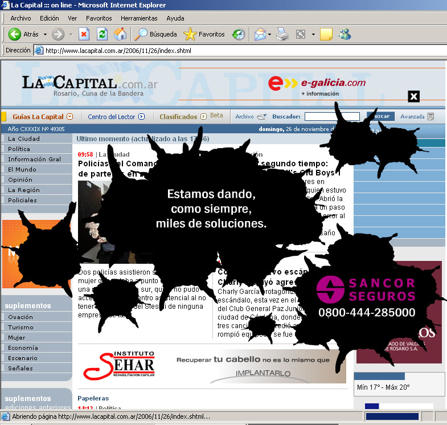The width and height of the screenshot is (447, 425).
Task: Click the IE icon in the title bar
Action: (5, 5)
